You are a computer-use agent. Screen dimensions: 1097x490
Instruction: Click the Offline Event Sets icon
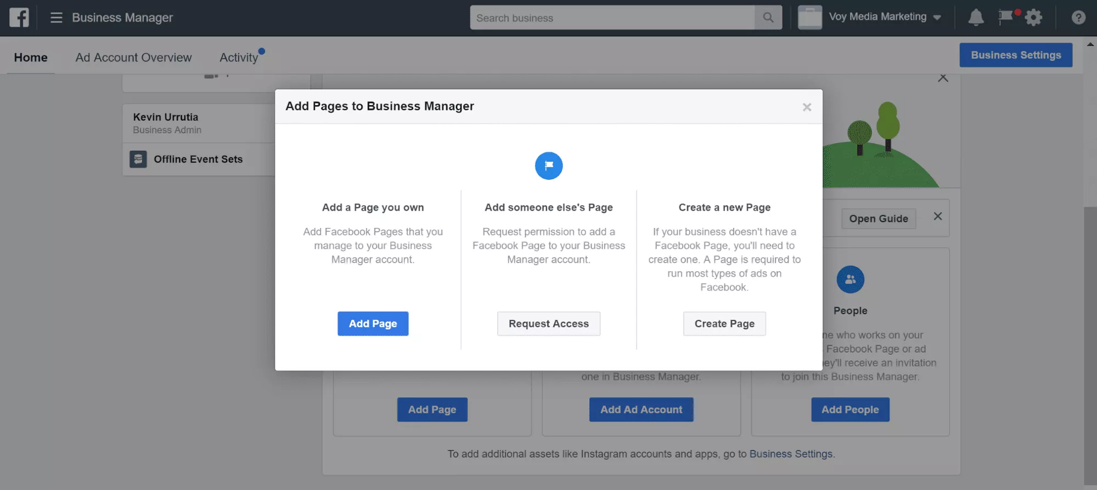click(138, 159)
